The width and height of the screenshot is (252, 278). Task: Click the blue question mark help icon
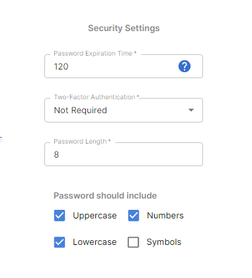point(185,66)
